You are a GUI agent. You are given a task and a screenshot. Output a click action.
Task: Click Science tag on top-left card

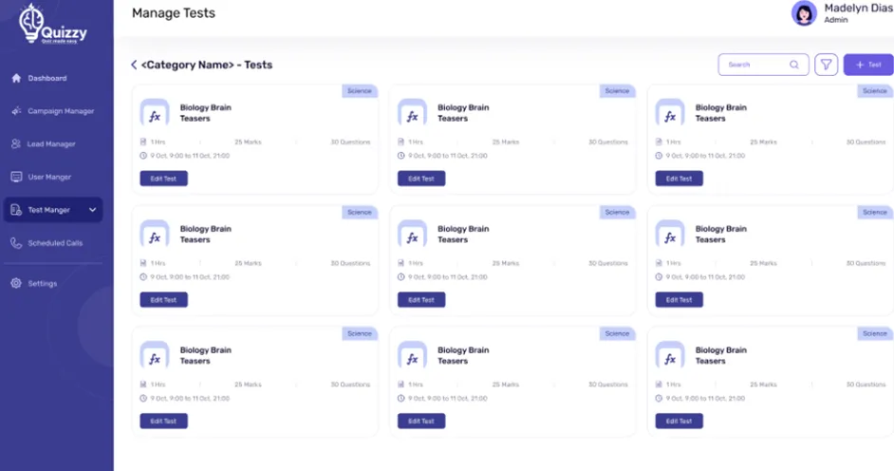(x=359, y=91)
